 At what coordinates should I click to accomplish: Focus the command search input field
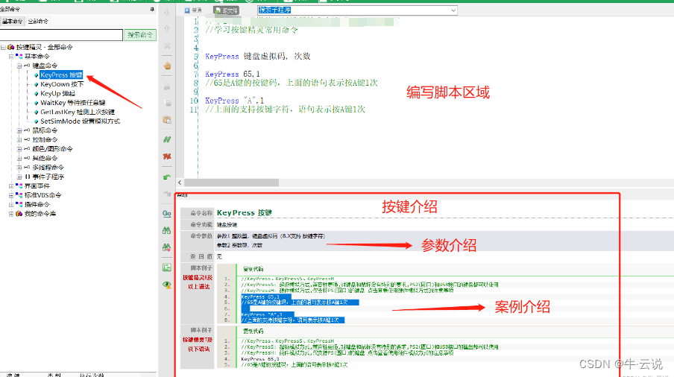click(x=61, y=35)
